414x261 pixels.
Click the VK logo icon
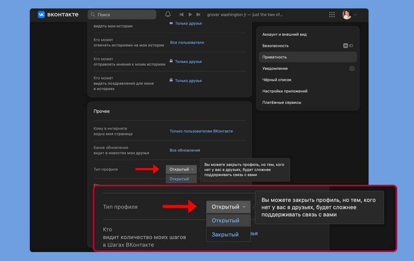tap(41, 15)
